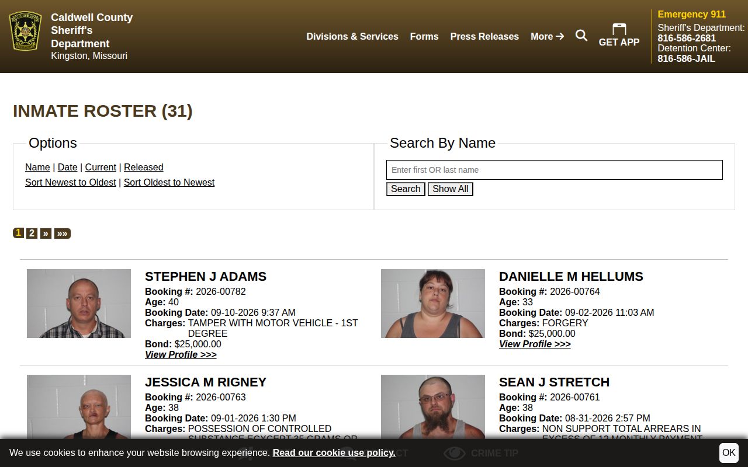The height and width of the screenshot is (467, 748).
Task: Sort roster by Date link
Action: tap(68, 167)
